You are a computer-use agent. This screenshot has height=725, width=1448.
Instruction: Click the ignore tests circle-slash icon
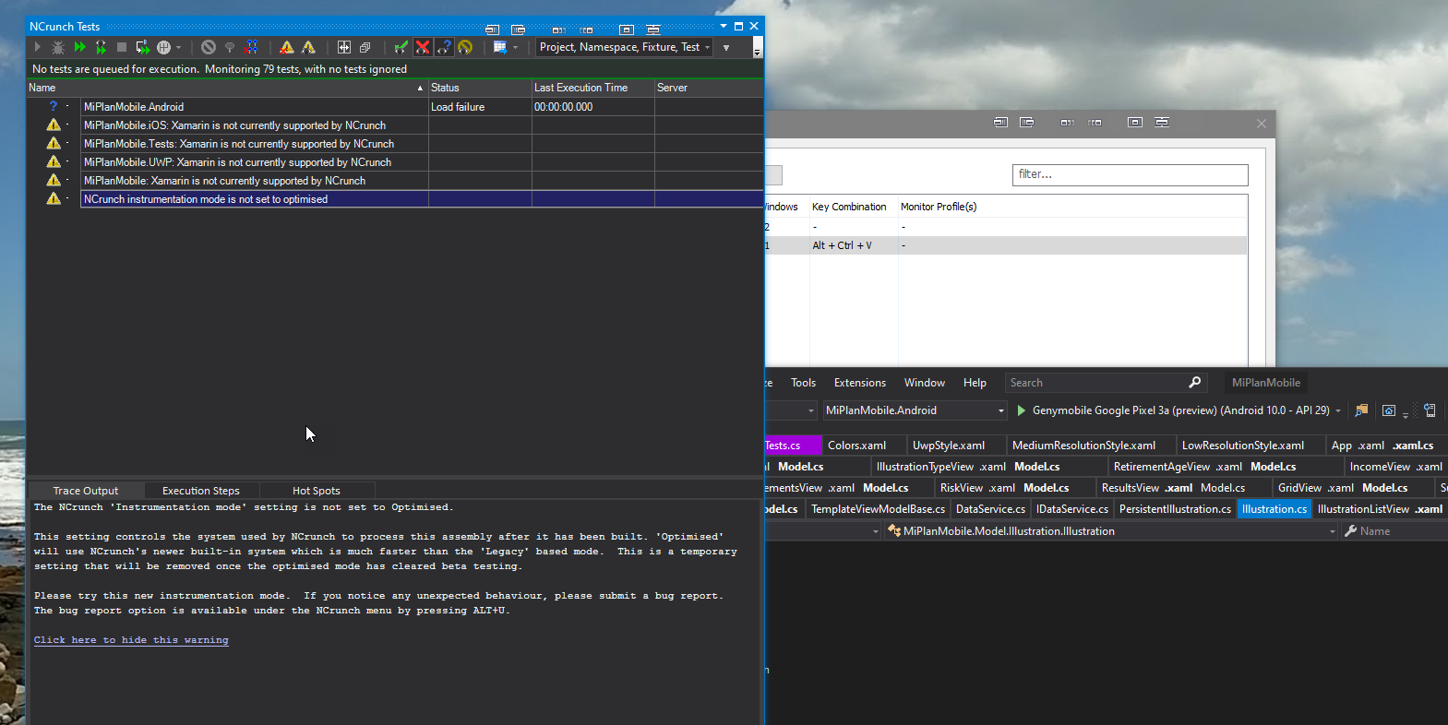(209, 47)
